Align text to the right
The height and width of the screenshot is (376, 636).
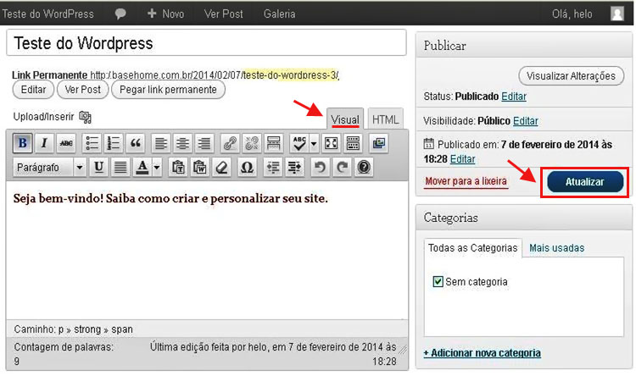tap(204, 143)
